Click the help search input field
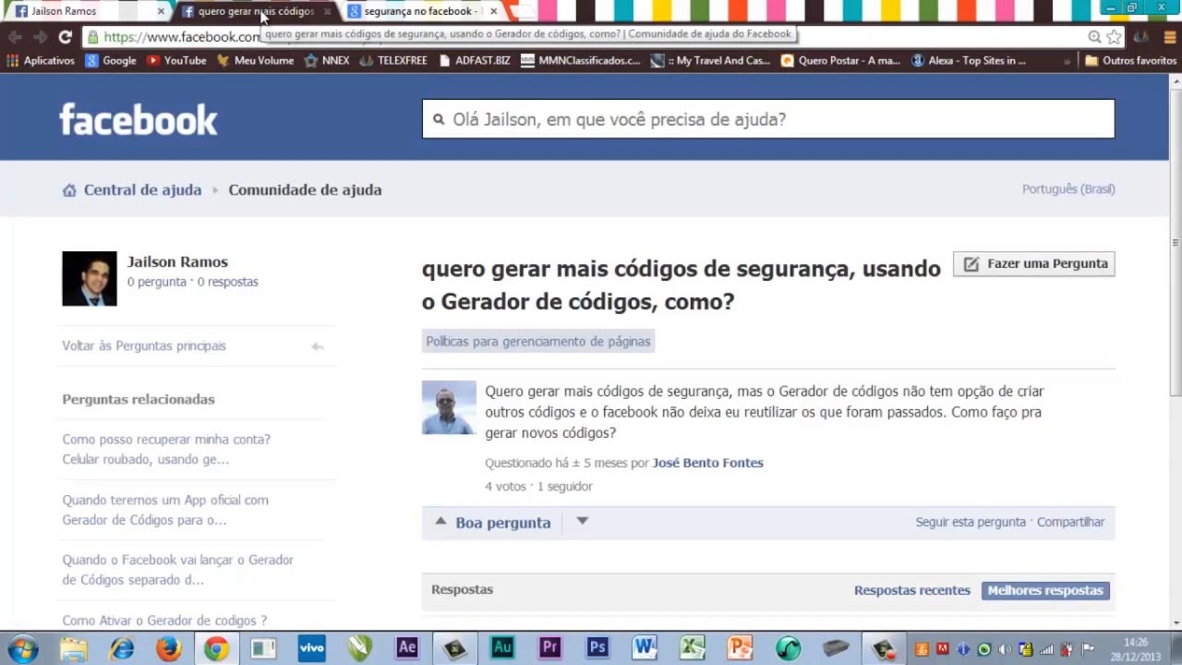 (x=768, y=119)
